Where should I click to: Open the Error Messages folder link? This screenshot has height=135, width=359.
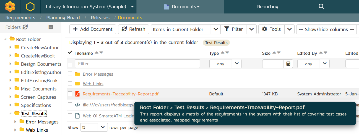(x=98, y=74)
